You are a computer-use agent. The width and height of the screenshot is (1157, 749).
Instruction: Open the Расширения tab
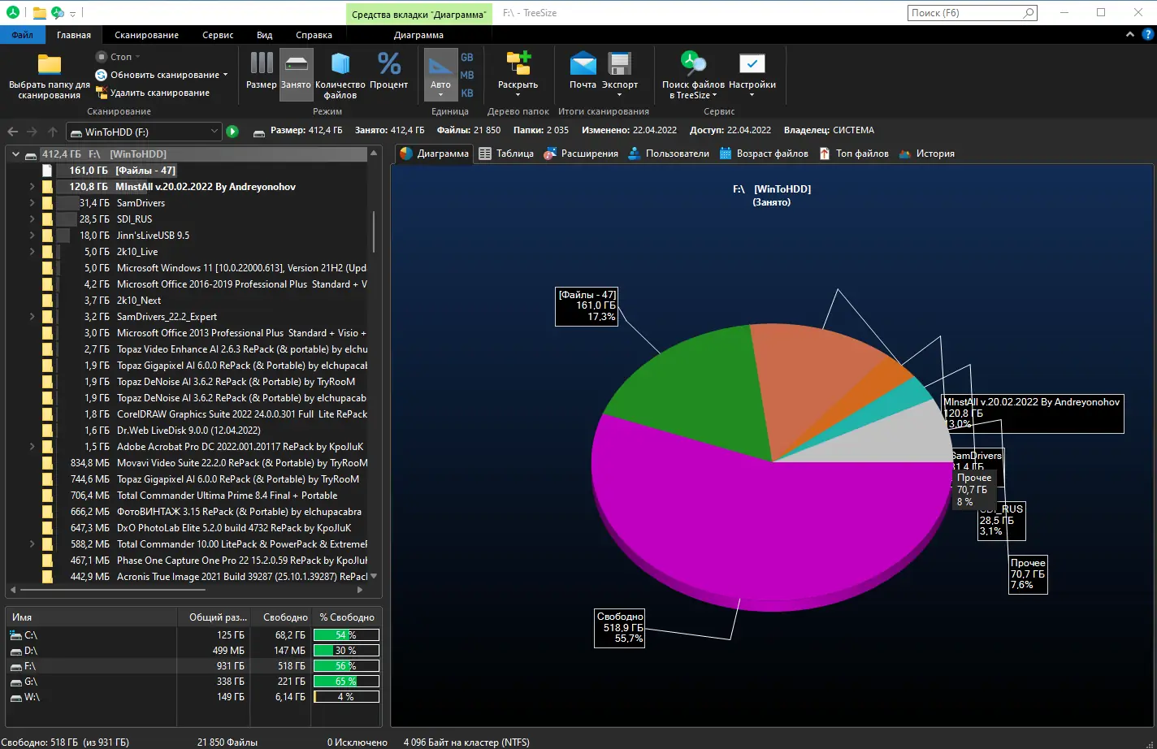[x=581, y=154]
